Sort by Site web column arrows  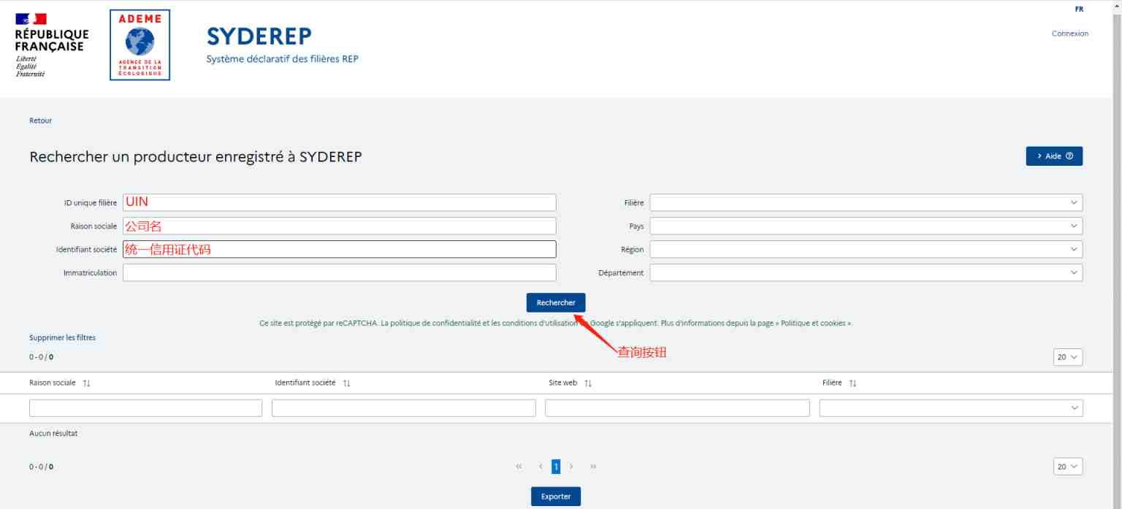(587, 383)
